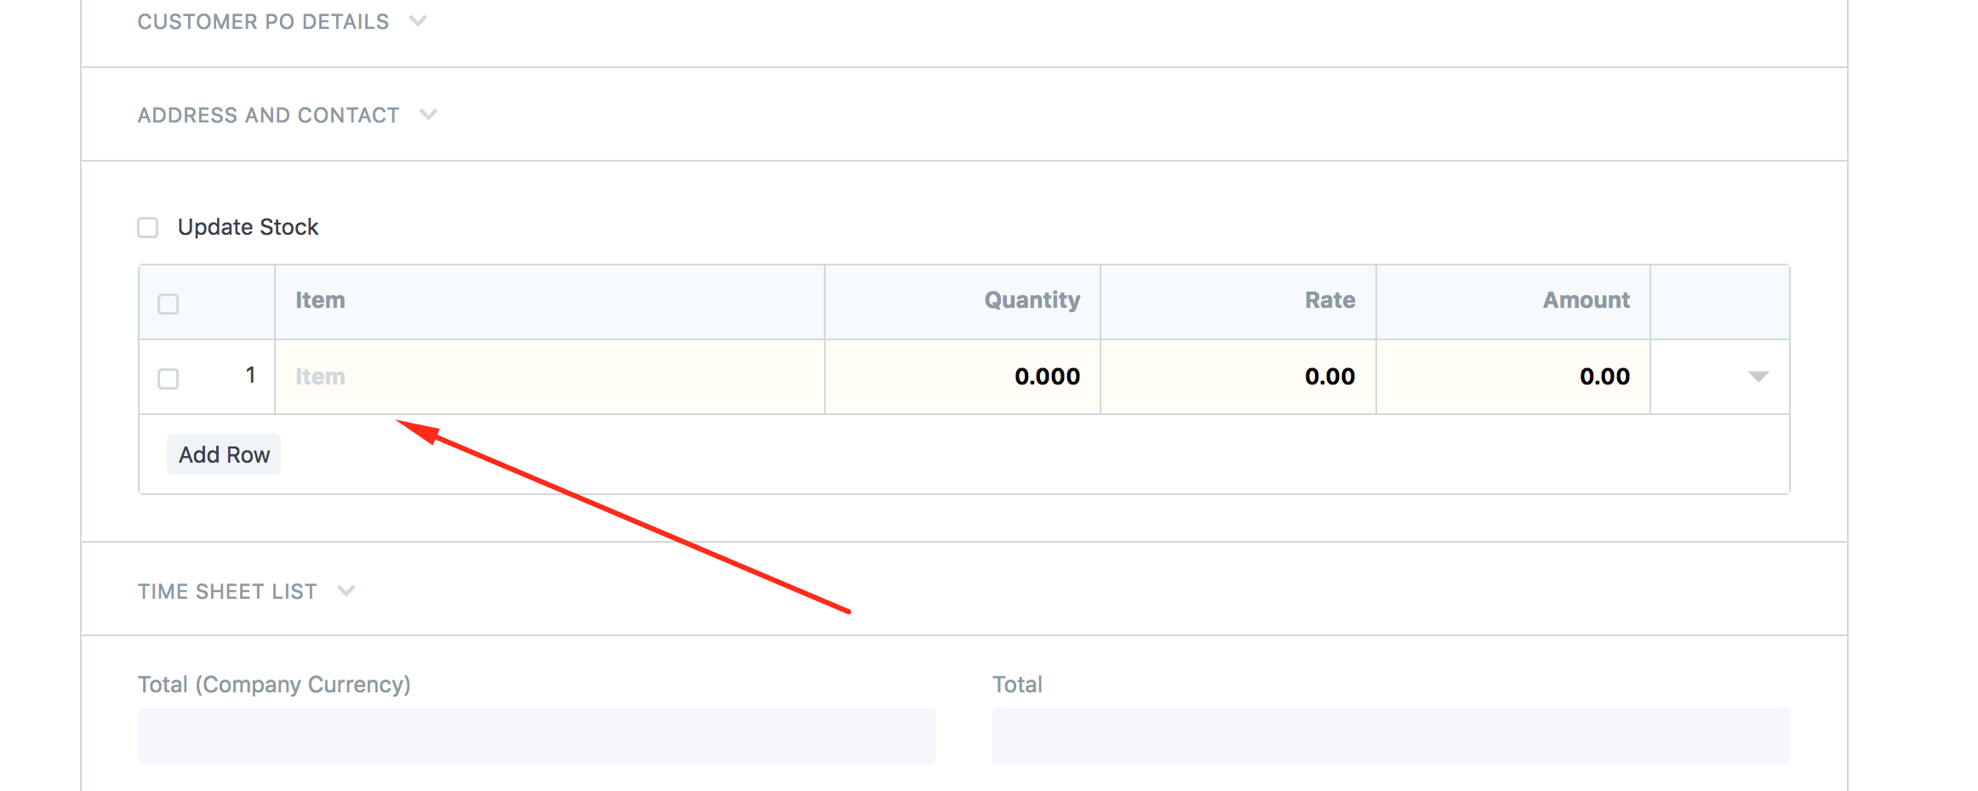This screenshot has height=791, width=1978.
Task: Click the downward triangle at row end
Action: (x=1758, y=376)
